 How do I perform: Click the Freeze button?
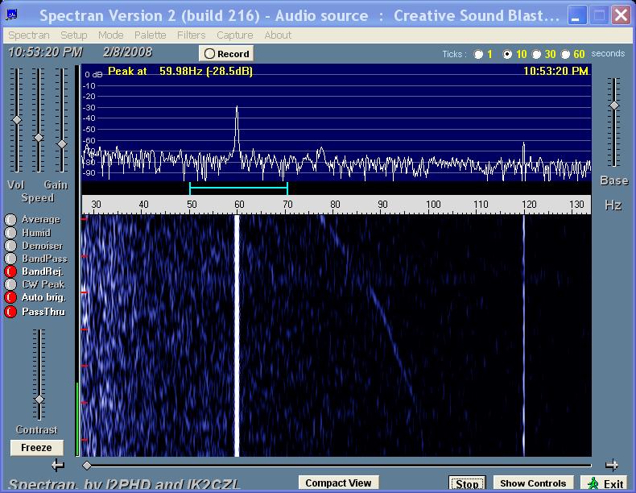36,448
